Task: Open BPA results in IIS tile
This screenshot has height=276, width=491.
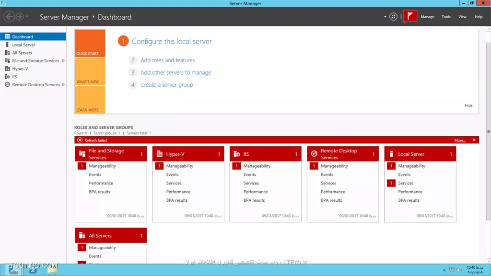Action: pyautogui.click(x=254, y=200)
